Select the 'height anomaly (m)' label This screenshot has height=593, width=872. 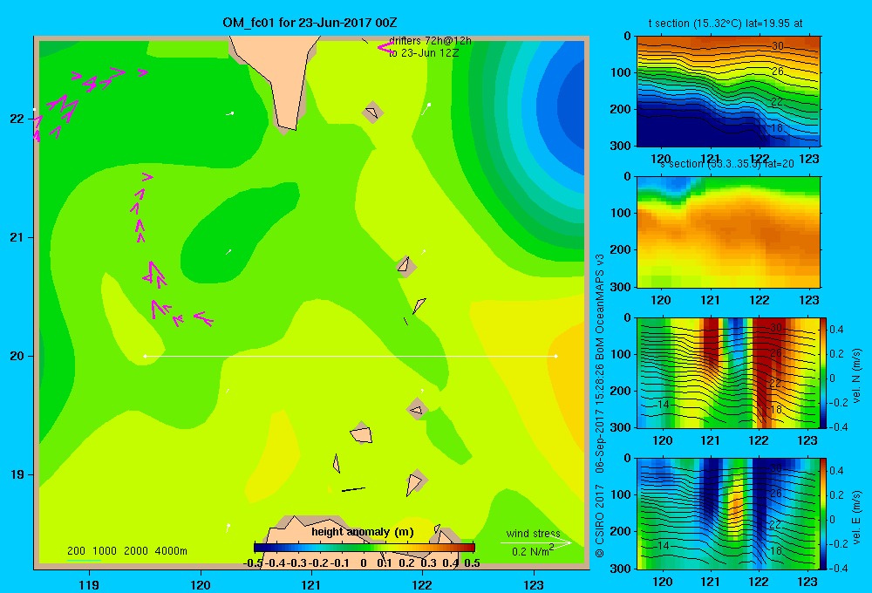(362, 532)
